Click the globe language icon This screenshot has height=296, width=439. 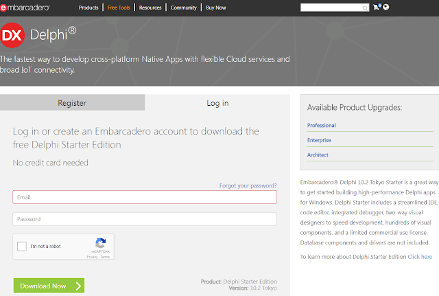click(385, 7)
